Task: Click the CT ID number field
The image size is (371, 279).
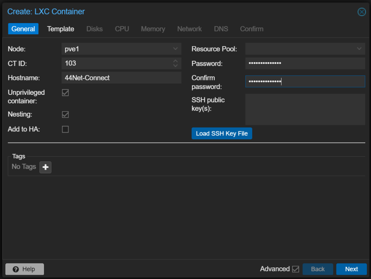Action: point(116,63)
